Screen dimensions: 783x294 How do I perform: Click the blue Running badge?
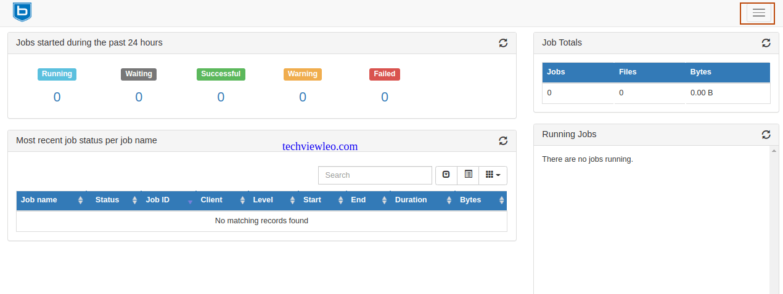pos(57,74)
